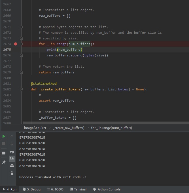Click the Print console output icon
This screenshot has width=189, height=193.
tap(12, 166)
